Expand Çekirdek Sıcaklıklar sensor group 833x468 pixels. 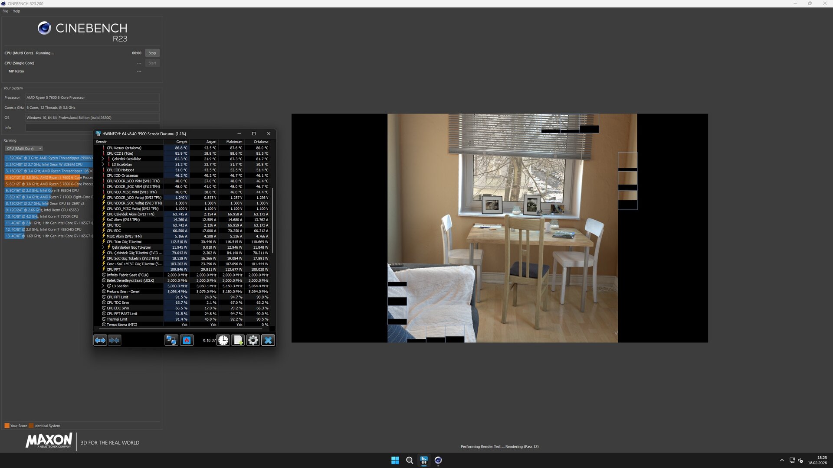[x=103, y=159]
